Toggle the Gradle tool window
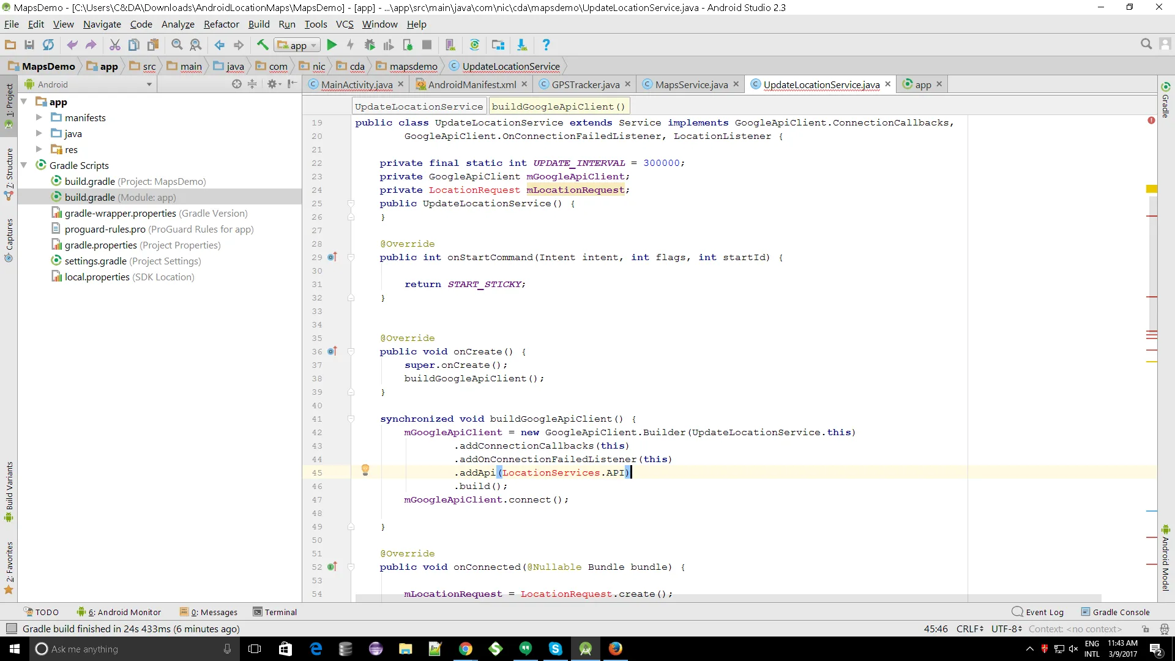The height and width of the screenshot is (661, 1175). (x=1166, y=100)
